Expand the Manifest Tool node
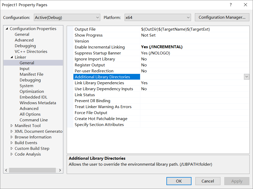Viewport: 253px width, 189px height. click(x=12, y=125)
